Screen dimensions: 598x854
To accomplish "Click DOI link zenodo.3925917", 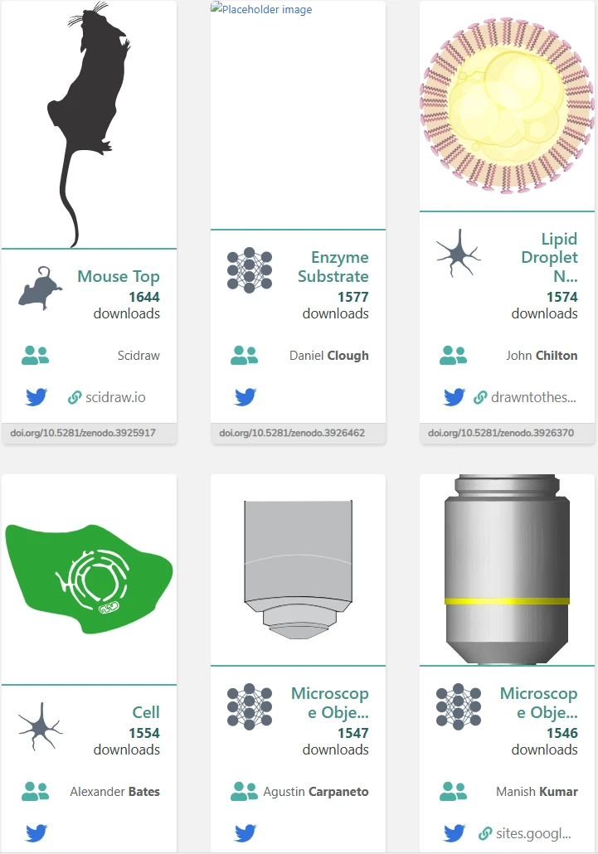I will [x=83, y=433].
